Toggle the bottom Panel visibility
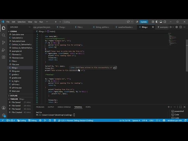This screenshot has height=141, width=188. coord(161,22)
